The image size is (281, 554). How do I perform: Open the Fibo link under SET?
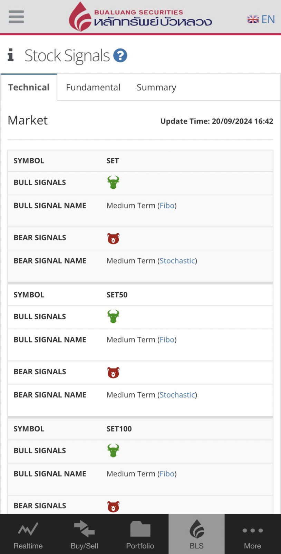pyautogui.click(x=167, y=206)
